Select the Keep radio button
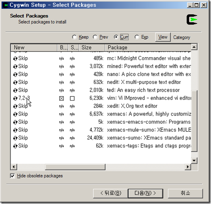 (x=74, y=37)
